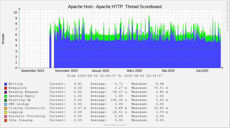The image size is (230, 128).
Task: Click the 'Keepalive' legend label
Action: 18,88
